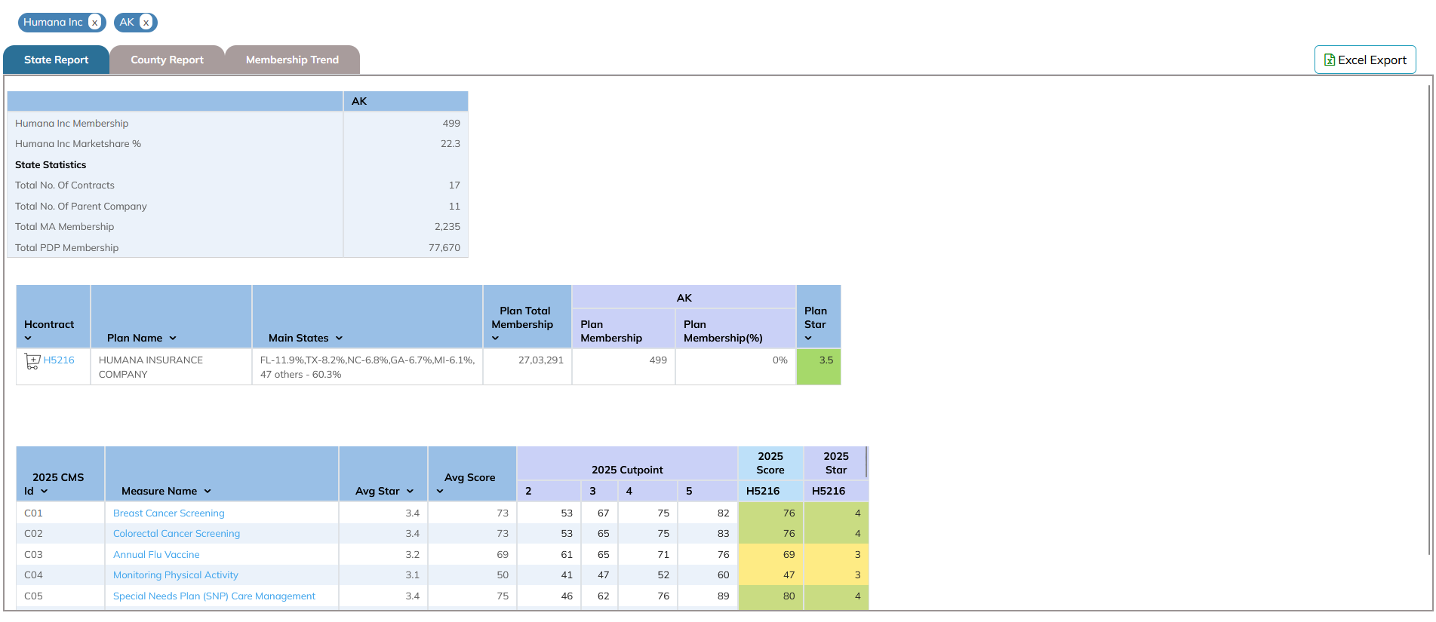Viewport: 1436px width, 622px height.
Task: Click the State Statistics heading
Action: pos(51,165)
